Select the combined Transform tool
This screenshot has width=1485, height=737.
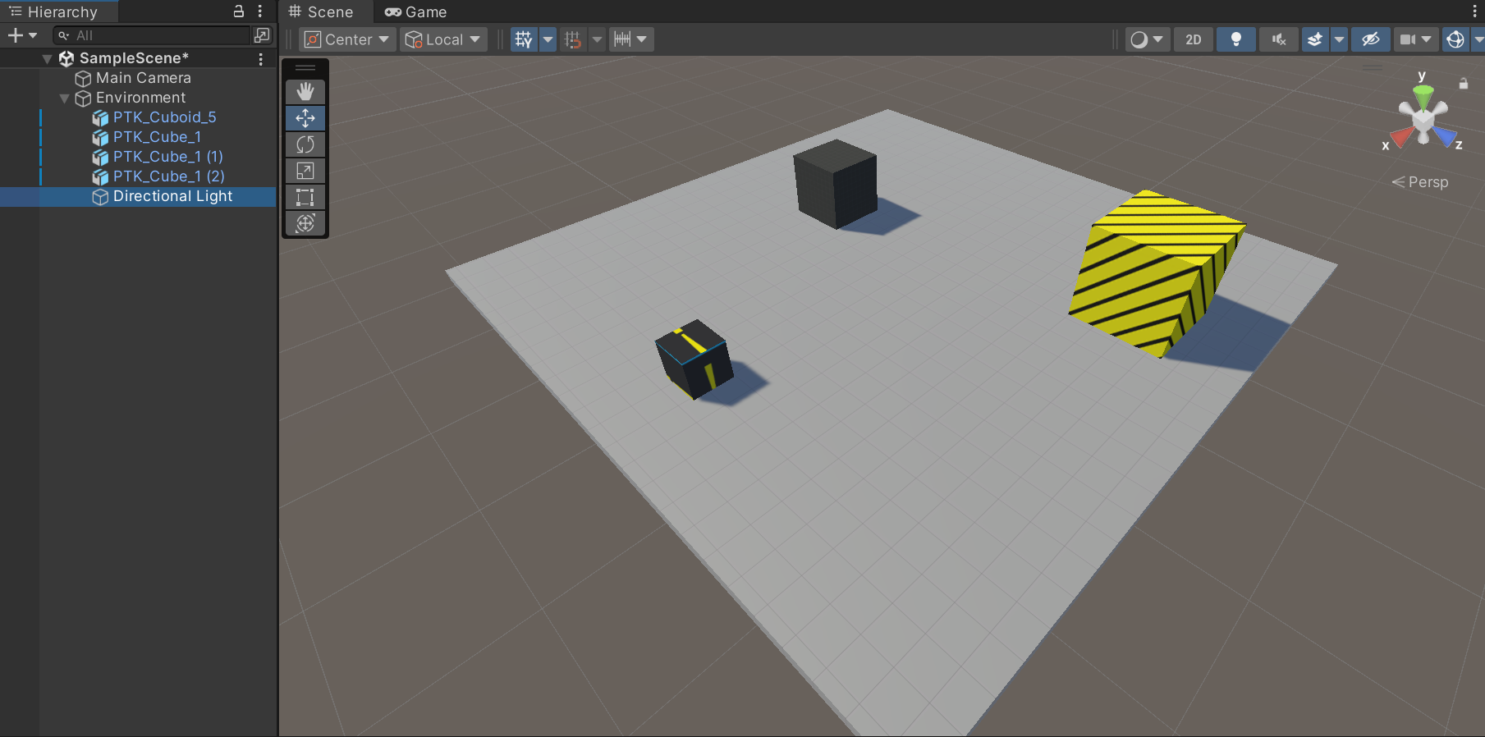click(305, 223)
